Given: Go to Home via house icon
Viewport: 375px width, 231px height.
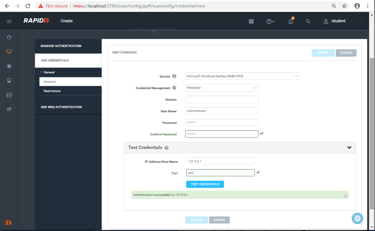Looking at the screenshot, I should (9, 37).
